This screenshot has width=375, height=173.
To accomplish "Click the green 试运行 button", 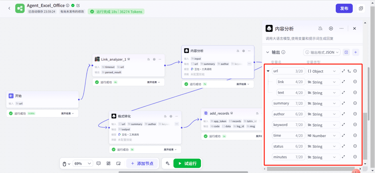I will coord(187,163).
